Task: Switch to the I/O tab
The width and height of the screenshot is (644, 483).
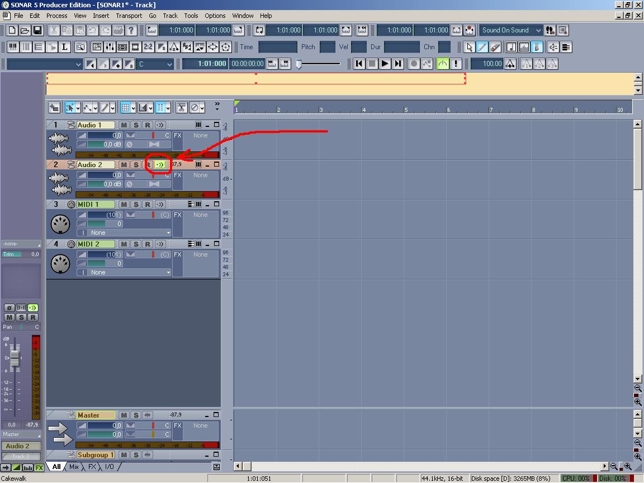Action: [x=109, y=467]
